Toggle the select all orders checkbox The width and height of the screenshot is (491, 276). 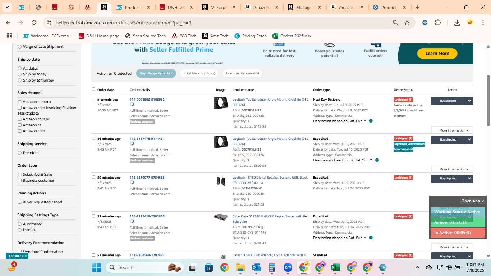[x=94, y=89]
